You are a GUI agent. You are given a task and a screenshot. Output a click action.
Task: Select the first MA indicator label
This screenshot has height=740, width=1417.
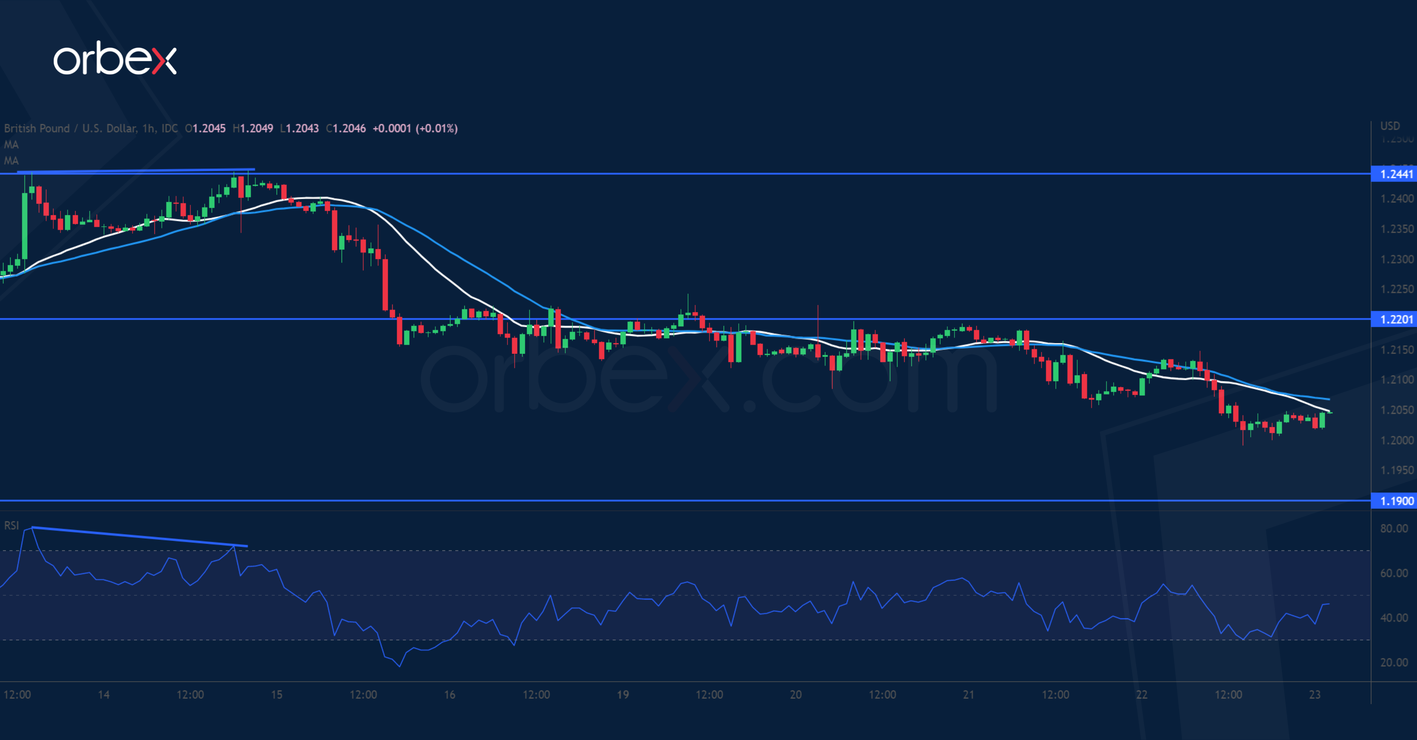[12, 145]
